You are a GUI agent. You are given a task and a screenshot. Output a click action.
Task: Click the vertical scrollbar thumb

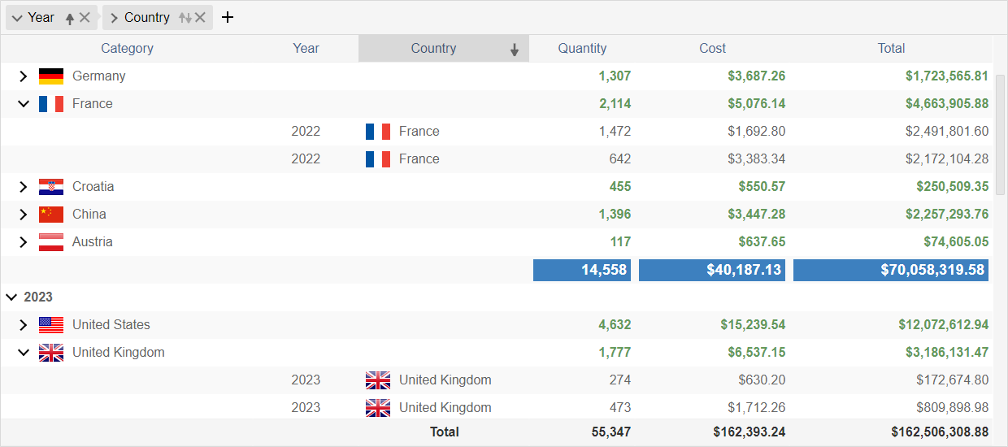tap(1000, 134)
